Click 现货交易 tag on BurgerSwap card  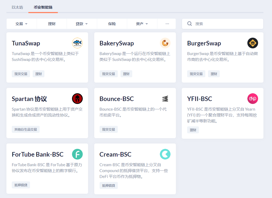(x=196, y=74)
